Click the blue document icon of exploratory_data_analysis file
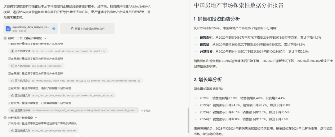 click(8, 28)
